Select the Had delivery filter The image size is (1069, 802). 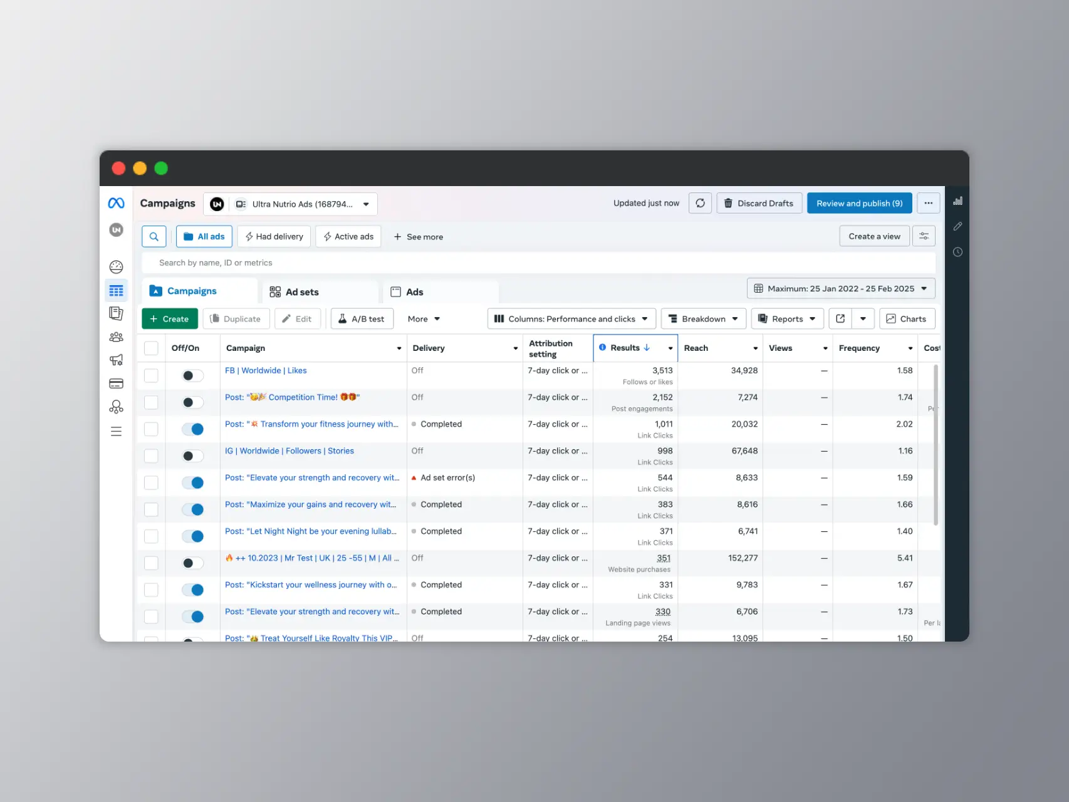[x=274, y=236]
